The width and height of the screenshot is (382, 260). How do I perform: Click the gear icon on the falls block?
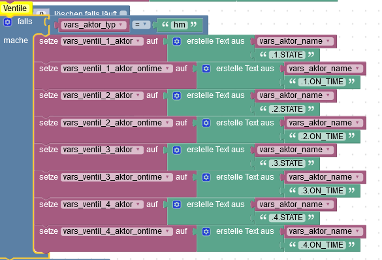(8, 22)
